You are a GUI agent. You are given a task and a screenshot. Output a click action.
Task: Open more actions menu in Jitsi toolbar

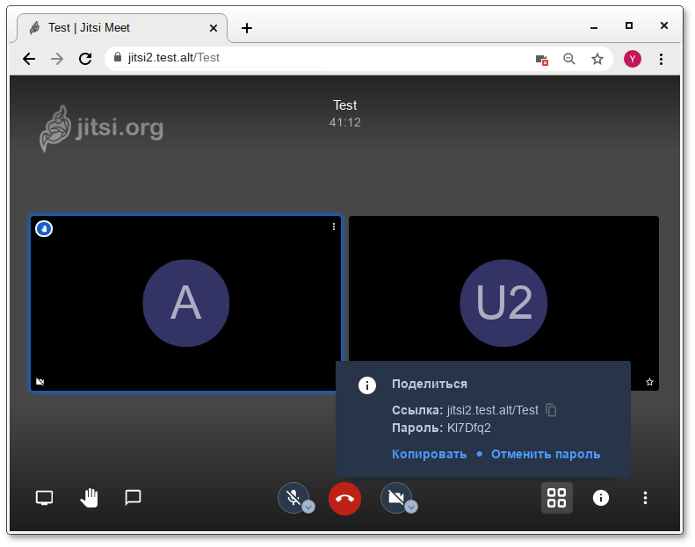pos(645,498)
